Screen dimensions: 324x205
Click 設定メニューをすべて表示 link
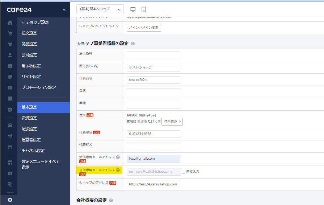coord(41,164)
